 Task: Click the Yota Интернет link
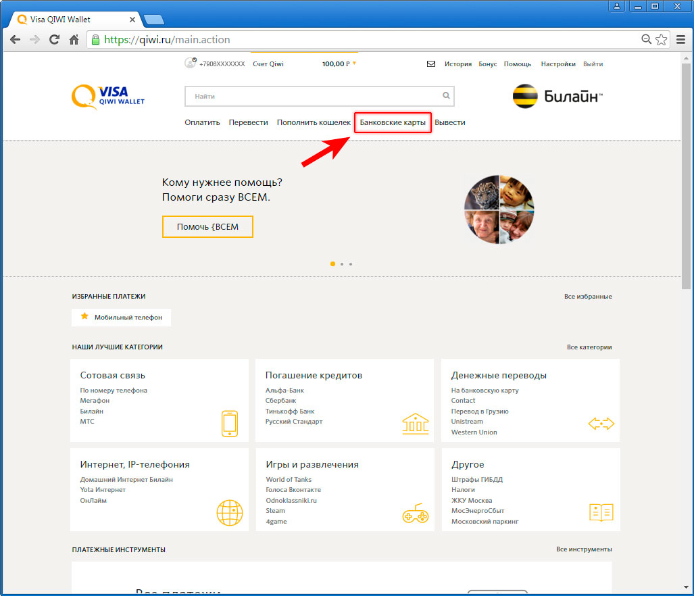pos(103,490)
